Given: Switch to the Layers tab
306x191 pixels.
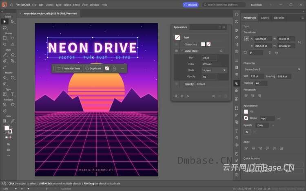Looking at the screenshot, I should pyautogui.click(x=265, y=18).
